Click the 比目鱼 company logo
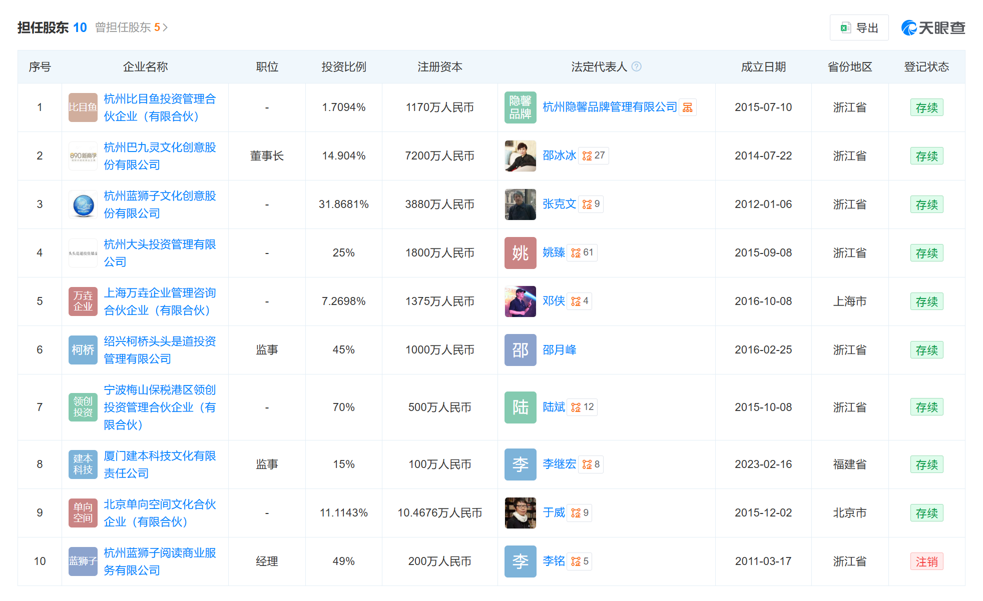 click(83, 107)
